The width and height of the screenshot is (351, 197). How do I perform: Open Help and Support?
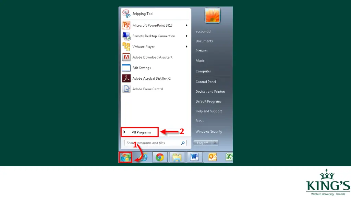pos(209,111)
